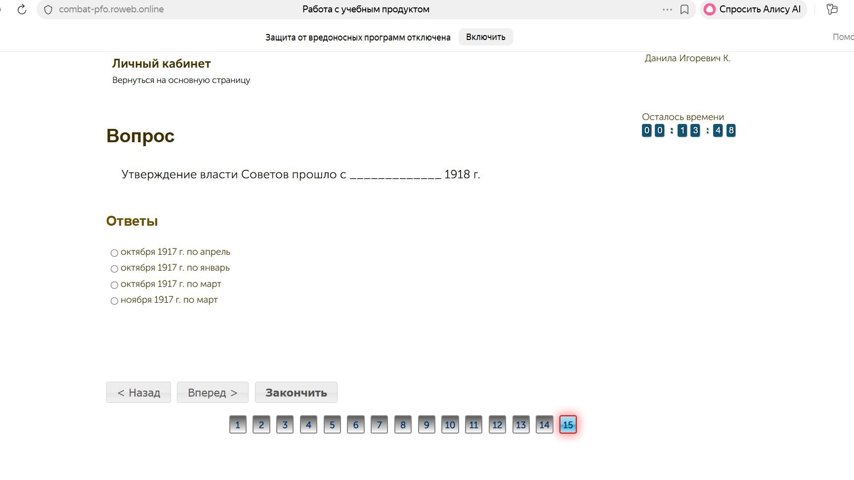Select answer 'октября 1917 г. по апрель'
Image resolution: width=854 pixels, height=480 pixels.
[x=114, y=253]
